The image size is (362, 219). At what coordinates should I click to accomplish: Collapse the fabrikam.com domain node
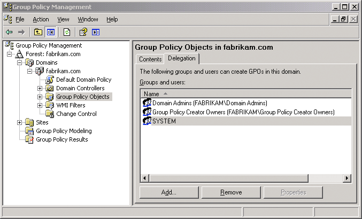[x=29, y=71]
